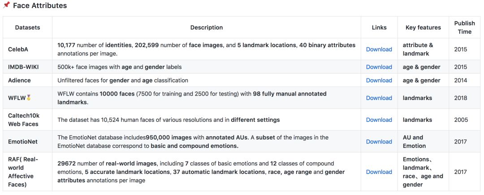The image size is (484, 195).
Task: Click the medal icon next to WFLW
Action: [29, 98]
